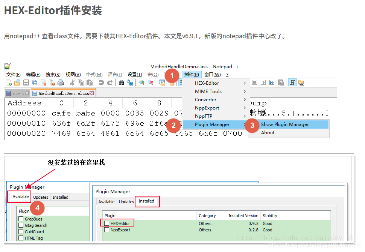Click the Copy toolbar icon

(x=81, y=82)
